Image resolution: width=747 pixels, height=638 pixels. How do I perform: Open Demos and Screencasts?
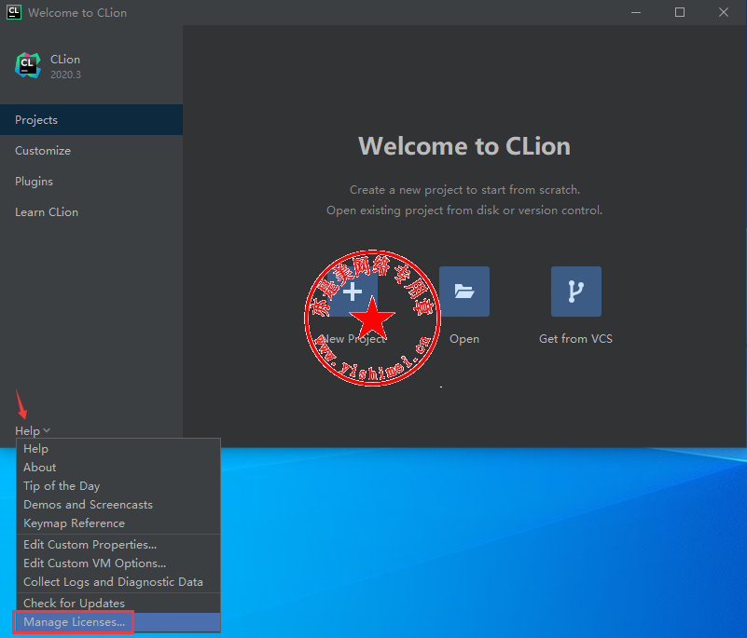point(118,504)
